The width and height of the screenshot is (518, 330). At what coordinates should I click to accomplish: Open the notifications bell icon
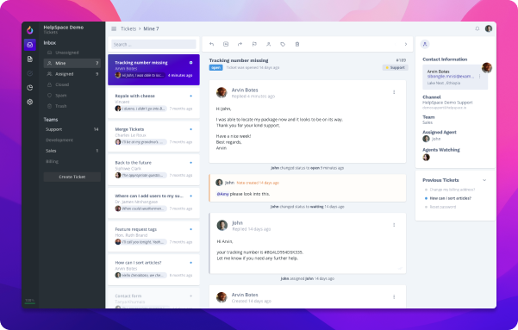pyautogui.click(x=477, y=28)
